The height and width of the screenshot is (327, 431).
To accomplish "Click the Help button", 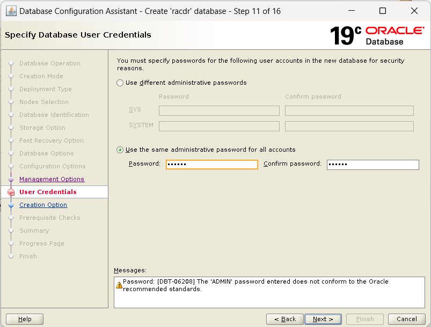I will click(25, 319).
